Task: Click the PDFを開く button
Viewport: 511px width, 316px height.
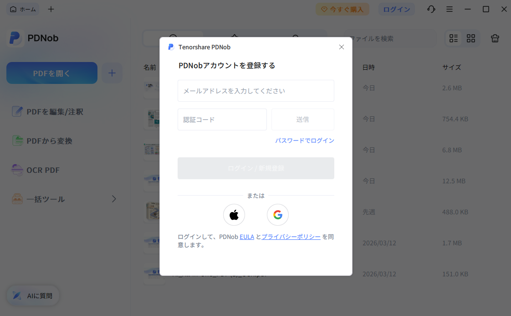Action: click(52, 73)
